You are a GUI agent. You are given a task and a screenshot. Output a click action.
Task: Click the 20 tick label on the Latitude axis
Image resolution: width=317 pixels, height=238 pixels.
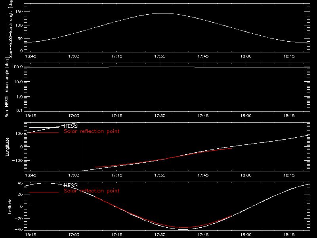[x=20, y=194]
